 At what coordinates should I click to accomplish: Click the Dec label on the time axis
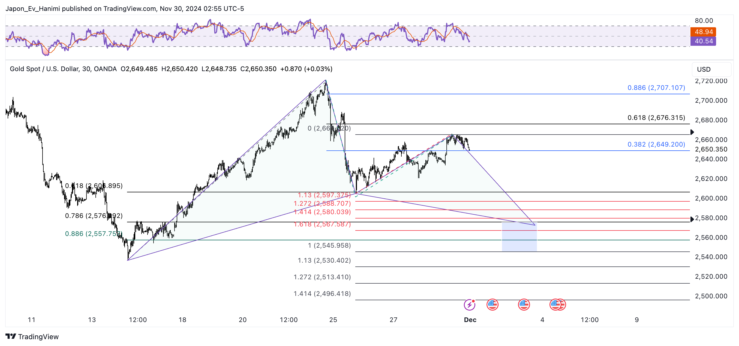(x=470, y=320)
